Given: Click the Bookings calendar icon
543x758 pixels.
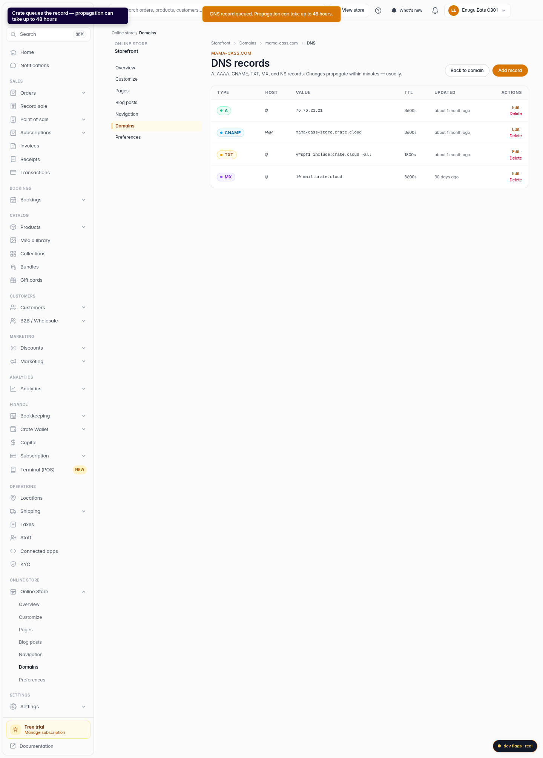Looking at the screenshot, I should [x=13, y=200].
